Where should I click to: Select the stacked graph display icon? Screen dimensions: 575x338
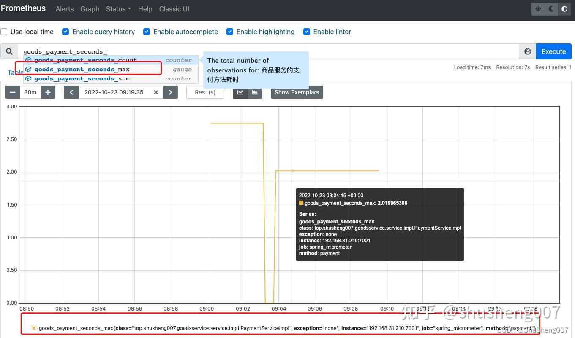click(255, 92)
